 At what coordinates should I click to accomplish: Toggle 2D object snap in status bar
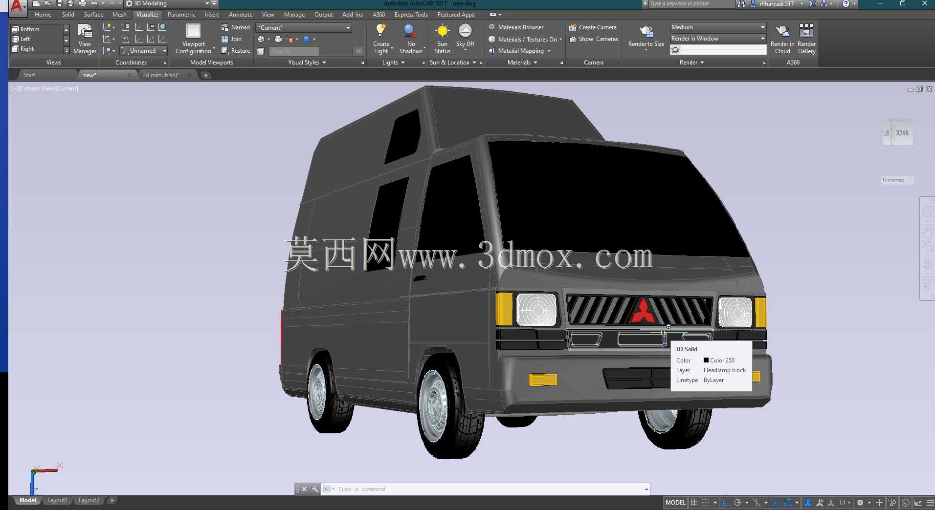pyautogui.click(x=787, y=502)
